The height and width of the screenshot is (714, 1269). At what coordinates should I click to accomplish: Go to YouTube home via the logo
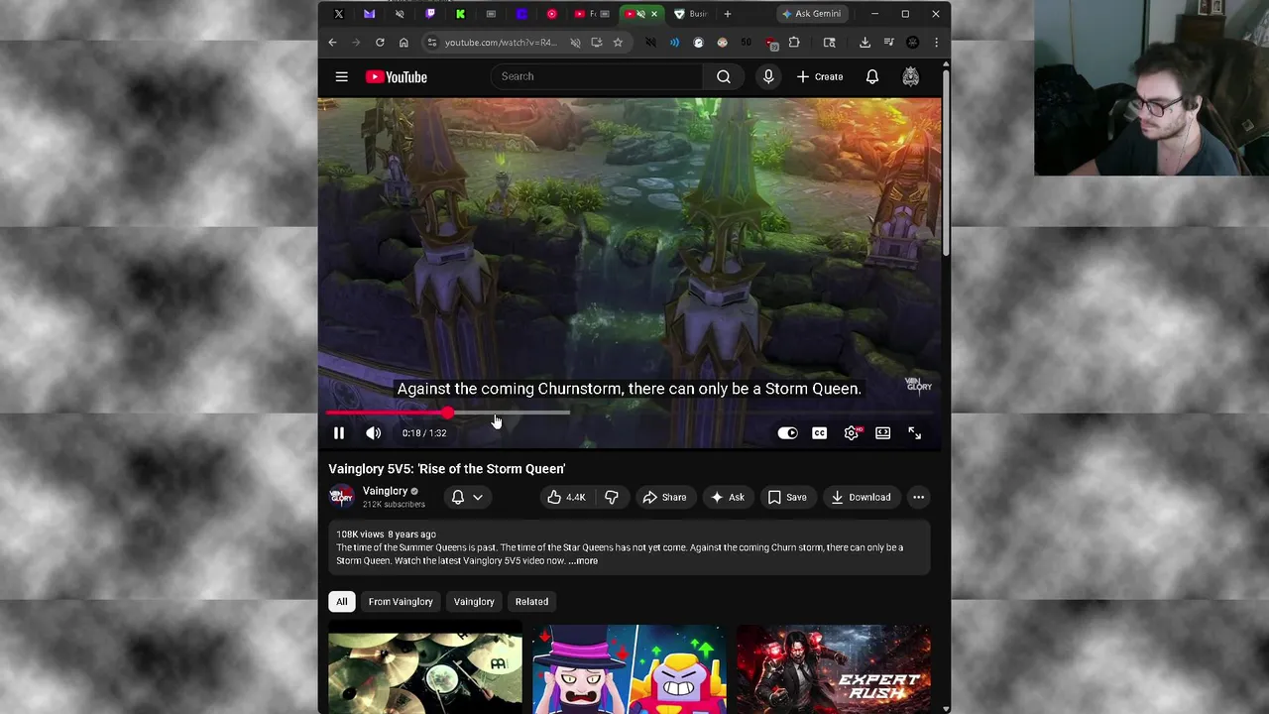tap(396, 76)
